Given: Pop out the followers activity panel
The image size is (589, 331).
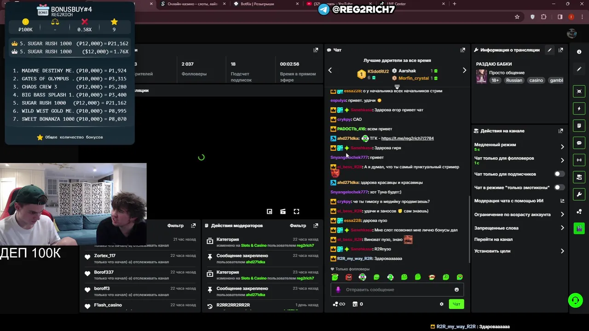Looking at the screenshot, I should tap(193, 226).
